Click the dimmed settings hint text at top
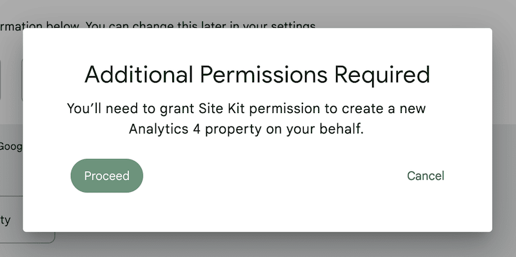The image size is (516, 257). (x=157, y=25)
